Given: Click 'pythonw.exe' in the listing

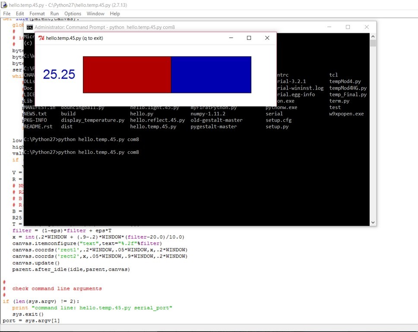Looking at the screenshot, I should [x=281, y=107].
